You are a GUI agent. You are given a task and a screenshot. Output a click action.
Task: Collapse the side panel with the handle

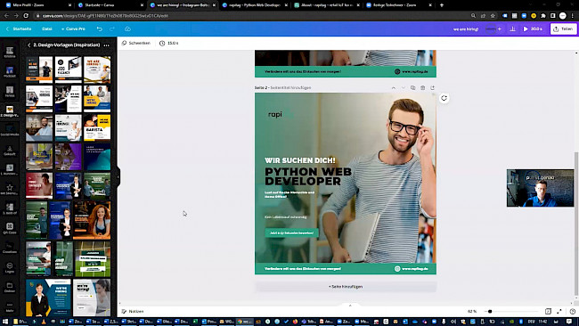coord(118,177)
